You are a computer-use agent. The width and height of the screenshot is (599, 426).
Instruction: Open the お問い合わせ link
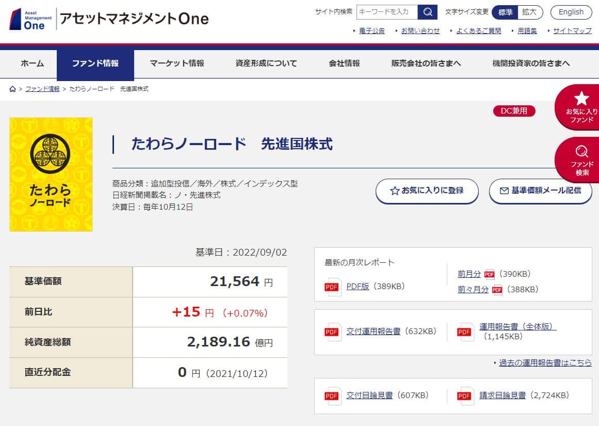(x=420, y=31)
